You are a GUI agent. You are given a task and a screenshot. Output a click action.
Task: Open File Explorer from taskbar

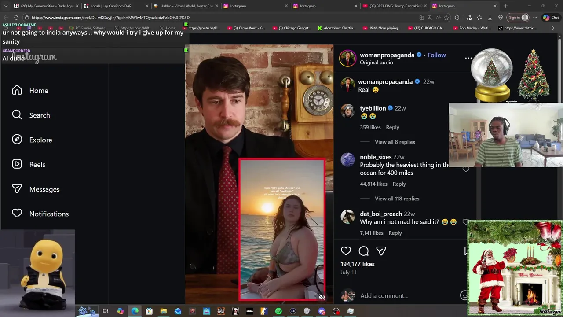(x=164, y=311)
